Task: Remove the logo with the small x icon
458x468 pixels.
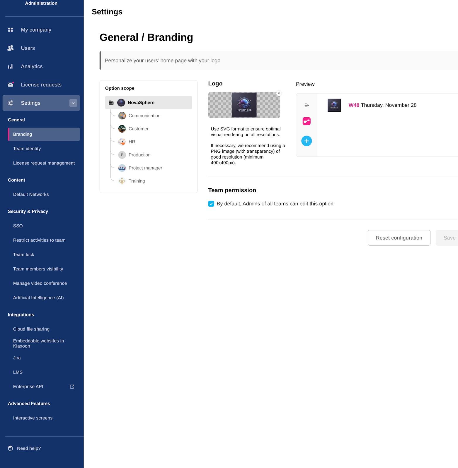Action: click(x=279, y=94)
